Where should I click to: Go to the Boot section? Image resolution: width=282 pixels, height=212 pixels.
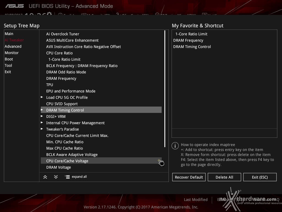(x=9, y=59)
